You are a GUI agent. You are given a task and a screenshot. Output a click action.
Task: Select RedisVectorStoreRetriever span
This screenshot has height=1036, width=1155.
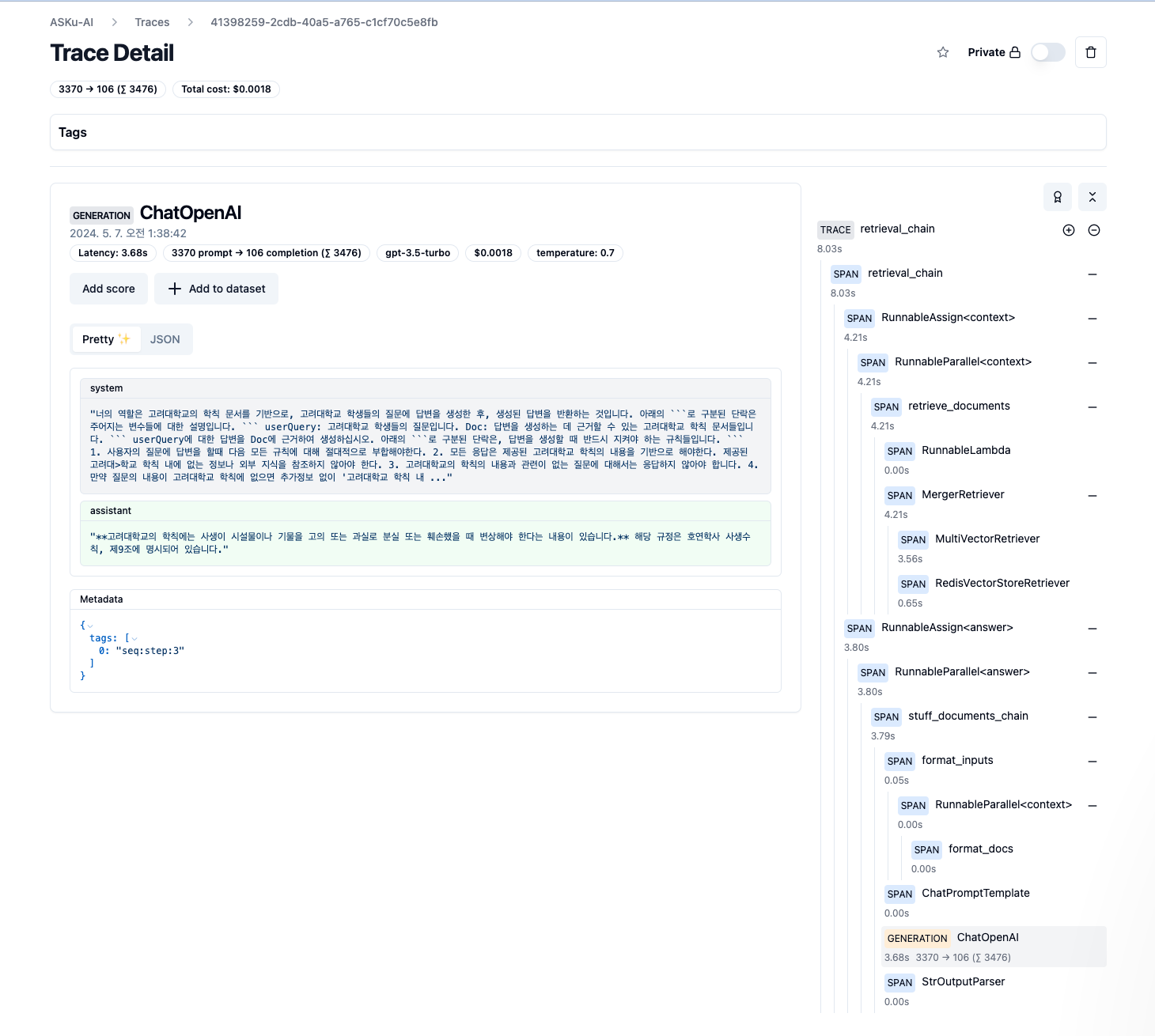pyautogui.click(x=1001, y=592)
